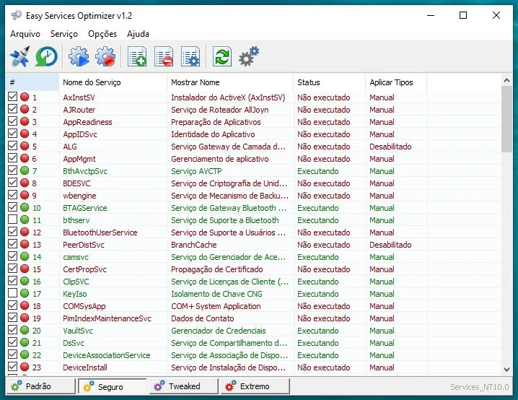518x400 pixels.
Task: Click the wbengine service name
Action: tap(79, 196)
